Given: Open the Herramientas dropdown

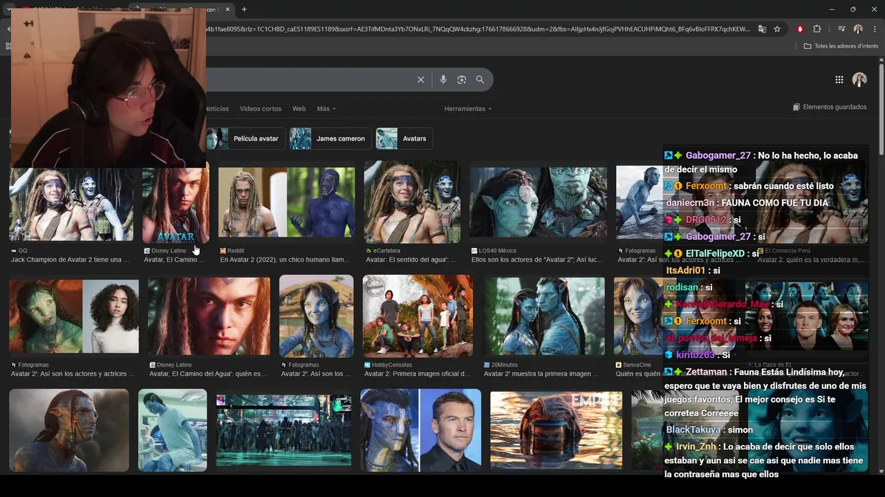Looking at the screenshot, I should [x=468, y=108].
